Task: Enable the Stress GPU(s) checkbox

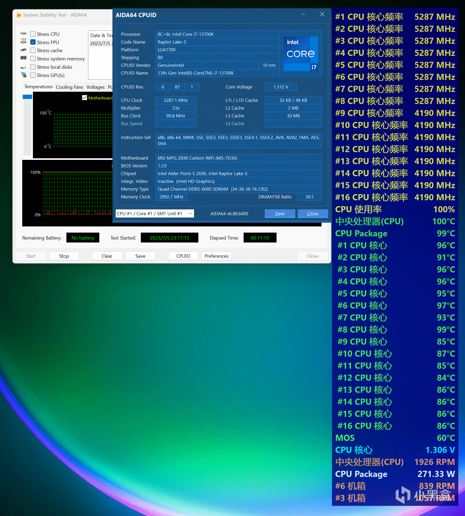Action: (33, 75)
